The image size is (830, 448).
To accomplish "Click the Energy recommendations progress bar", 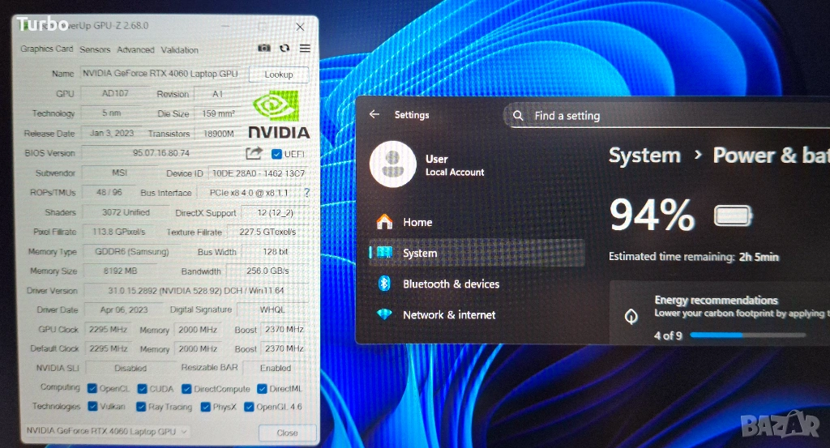I will [x=747, y=335].
